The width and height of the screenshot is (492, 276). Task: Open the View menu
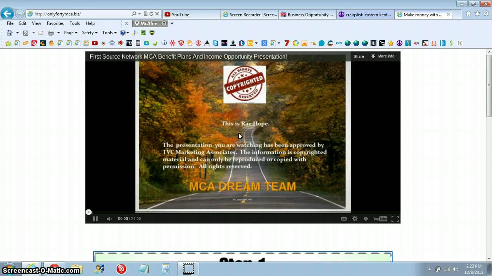[37, 23]
